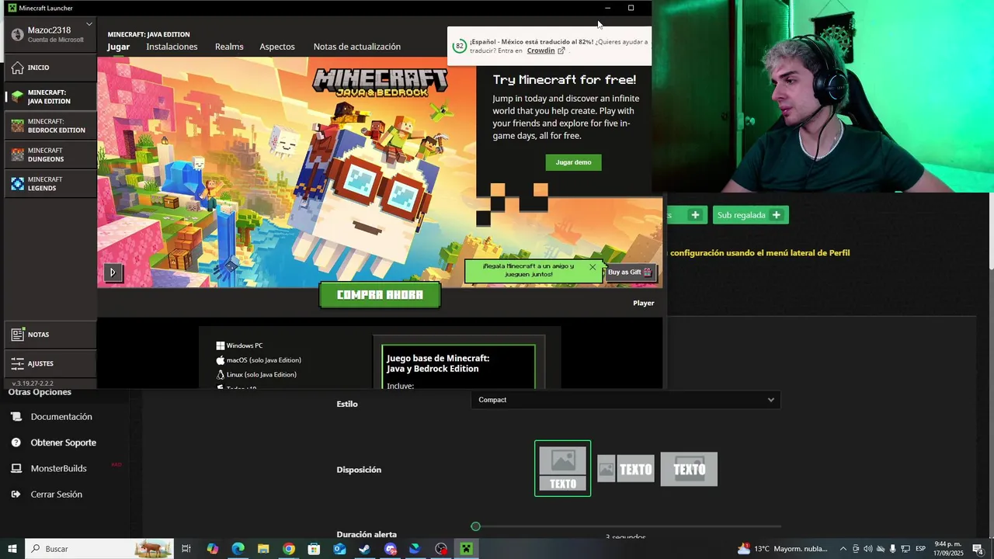
Task: Open Obtener Soporte in the background sidebar
Action: [x=63, y=443]
